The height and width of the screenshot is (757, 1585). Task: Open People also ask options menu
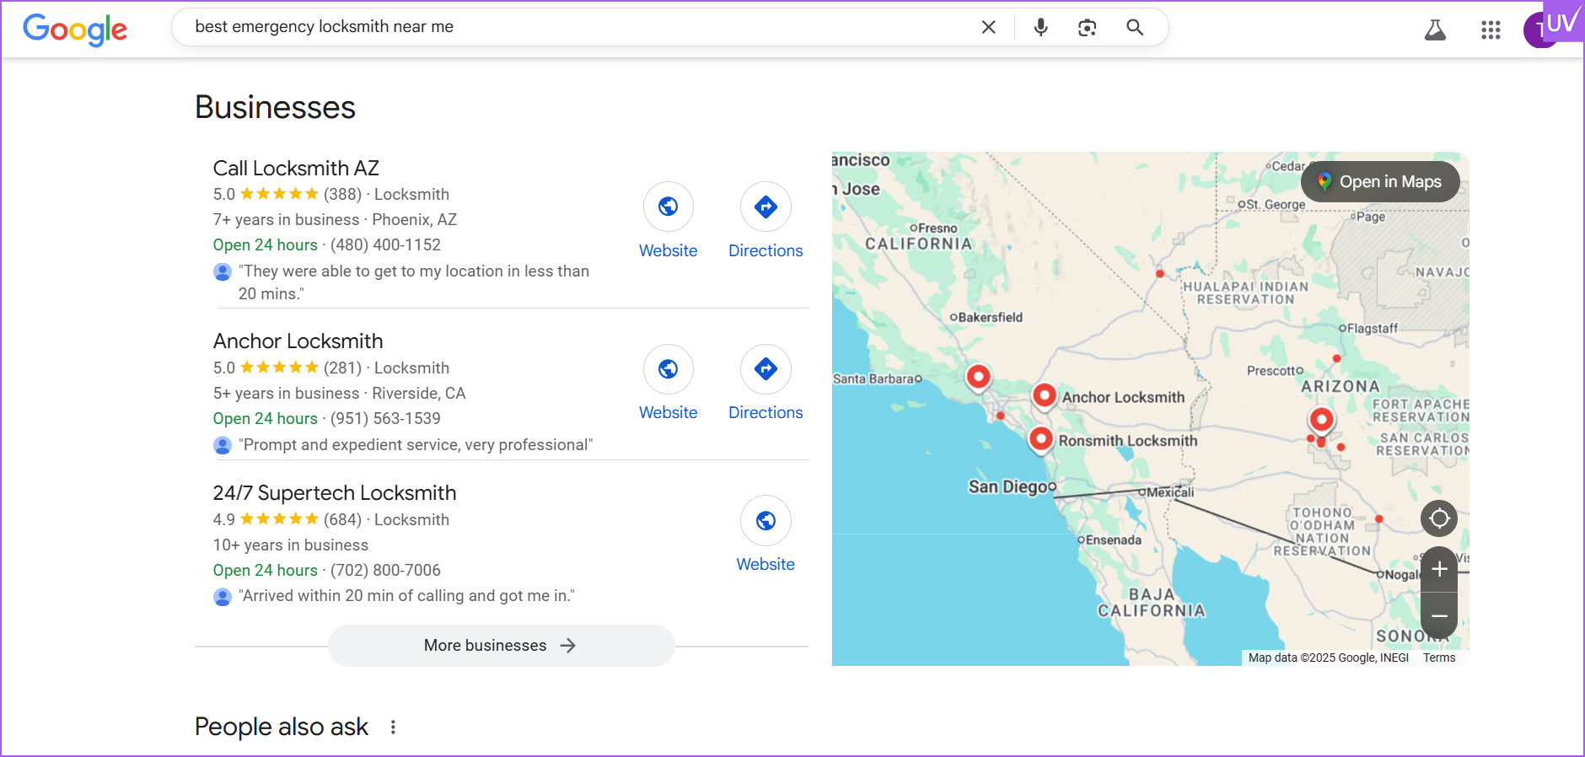[x=393, y=727]
